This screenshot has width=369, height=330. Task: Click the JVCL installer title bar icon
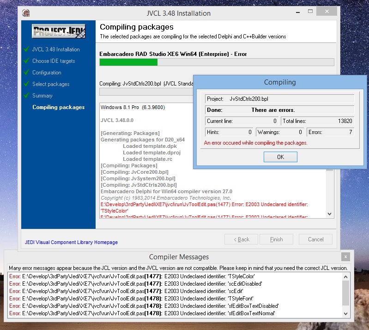pyautogui.click(x=26, y=12)
